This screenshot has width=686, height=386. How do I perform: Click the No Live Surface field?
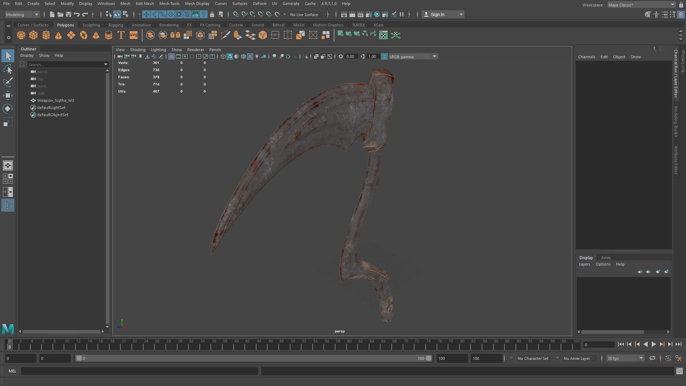point(306,14)
